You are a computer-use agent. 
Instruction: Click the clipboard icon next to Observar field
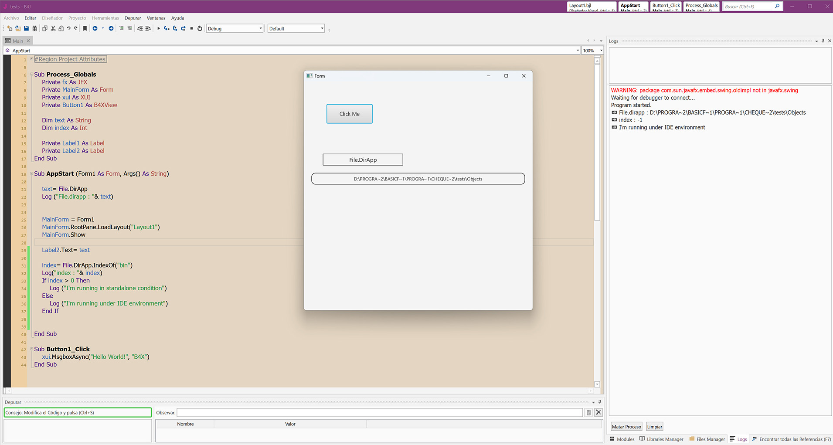click(x=588, y=412)
